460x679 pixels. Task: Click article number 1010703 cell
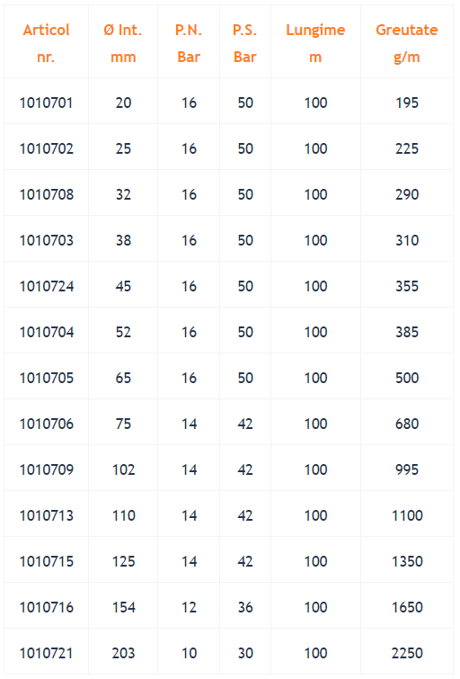tap(47, 240)
